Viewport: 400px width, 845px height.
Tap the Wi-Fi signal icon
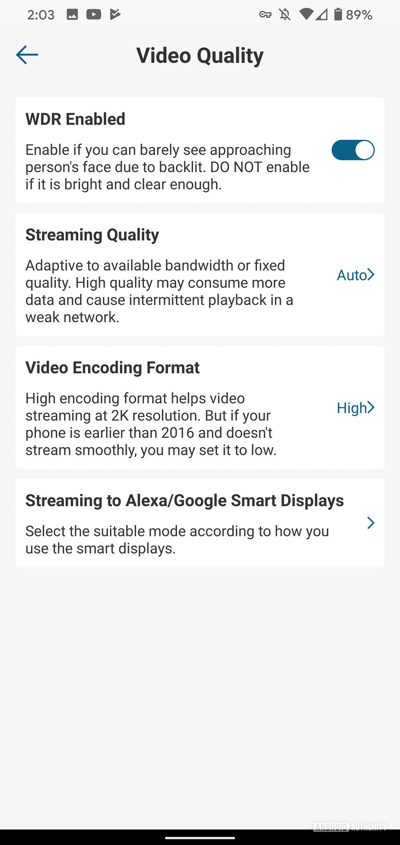(x=306, y=15)
